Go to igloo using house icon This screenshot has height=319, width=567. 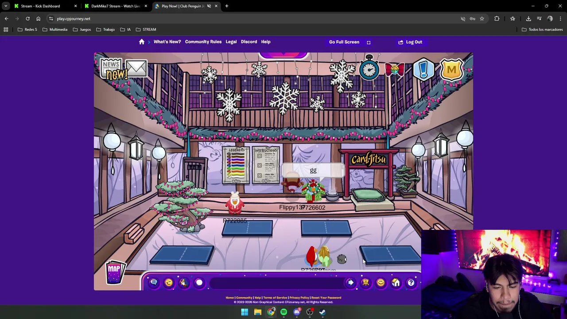pyautogui.click(x=396, y=283)
